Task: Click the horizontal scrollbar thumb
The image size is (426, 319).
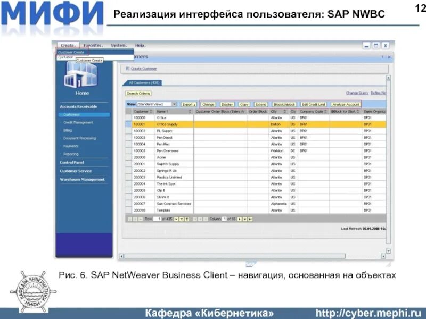Action: [x=234, y=256]
